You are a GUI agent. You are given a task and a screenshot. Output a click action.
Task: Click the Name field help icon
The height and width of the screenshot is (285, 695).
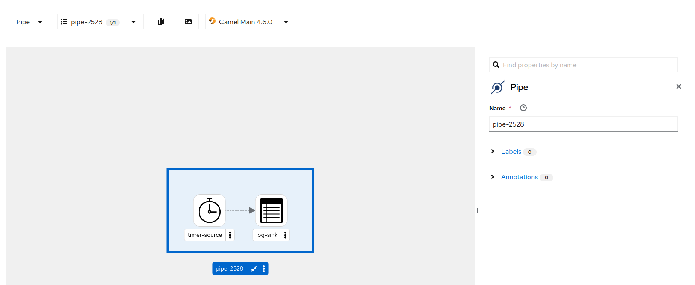[x=523, y=108]
